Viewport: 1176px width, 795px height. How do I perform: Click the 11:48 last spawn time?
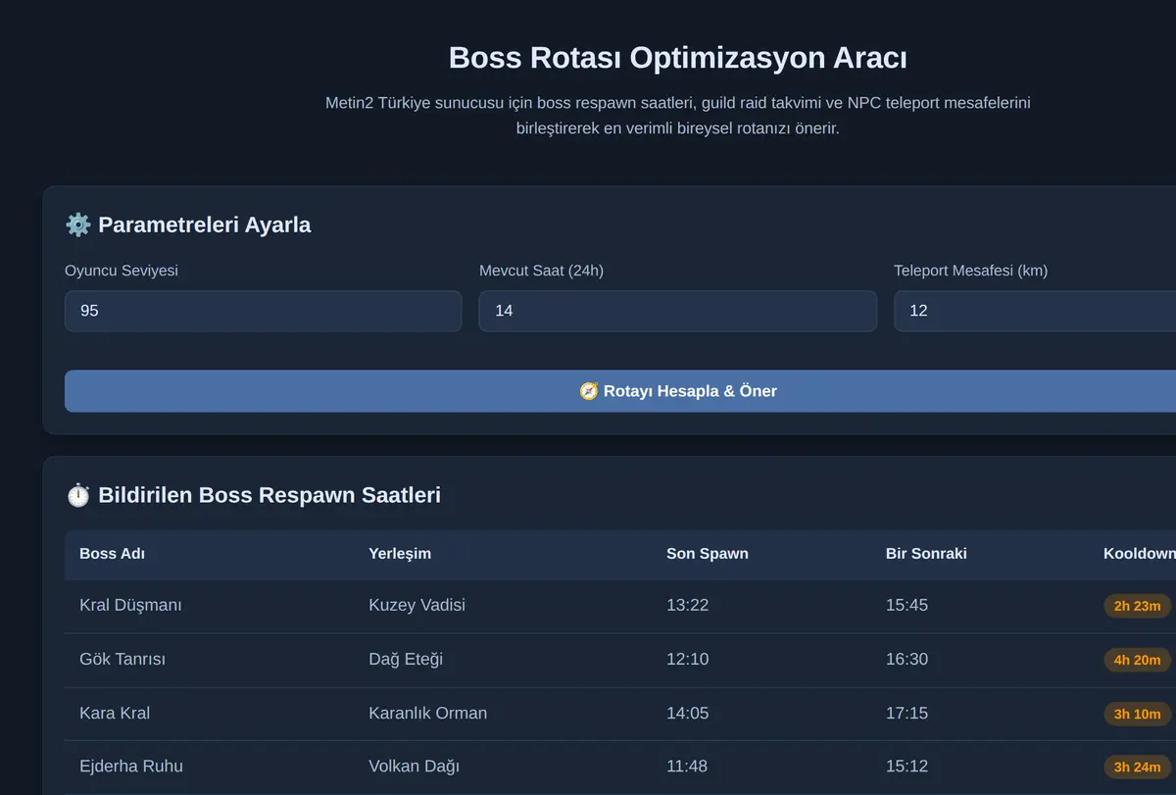pyautogui.click(x=687, y=766)
